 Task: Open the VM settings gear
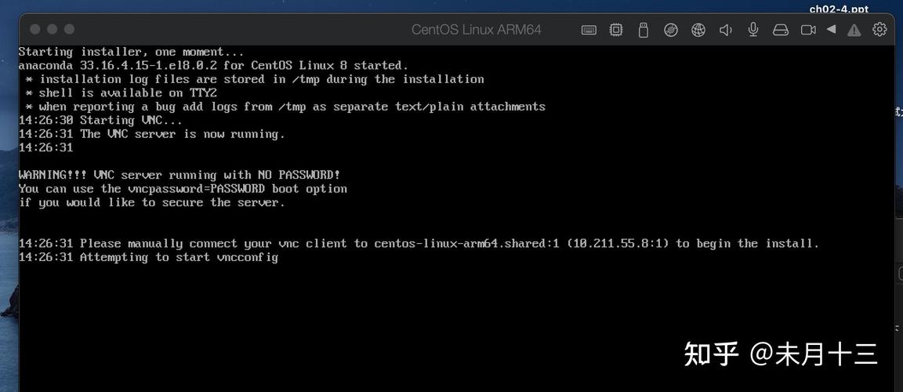[879, 29]
